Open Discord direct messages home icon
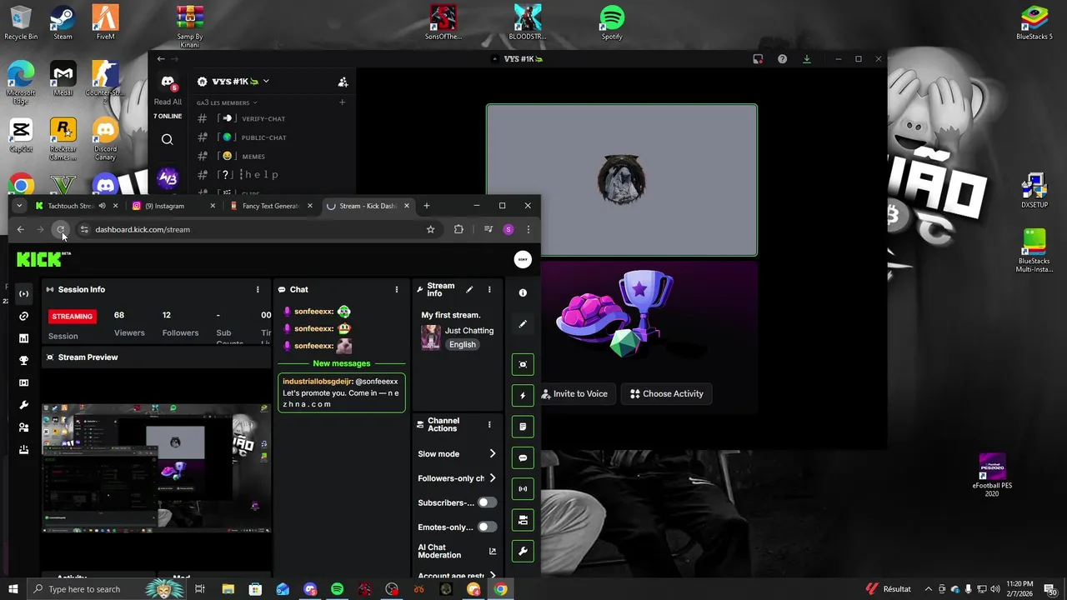The image size is (1067, 600). pos(168,82)
